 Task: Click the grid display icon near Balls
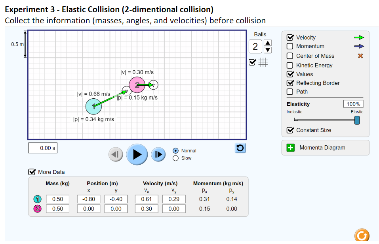coord(263,62)
